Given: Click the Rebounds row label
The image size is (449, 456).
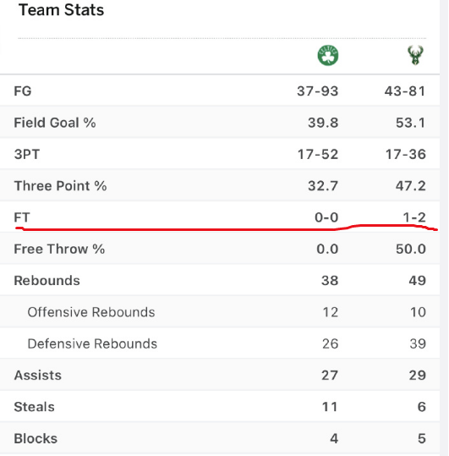Looking at the screenshot, I should point(47,281).
